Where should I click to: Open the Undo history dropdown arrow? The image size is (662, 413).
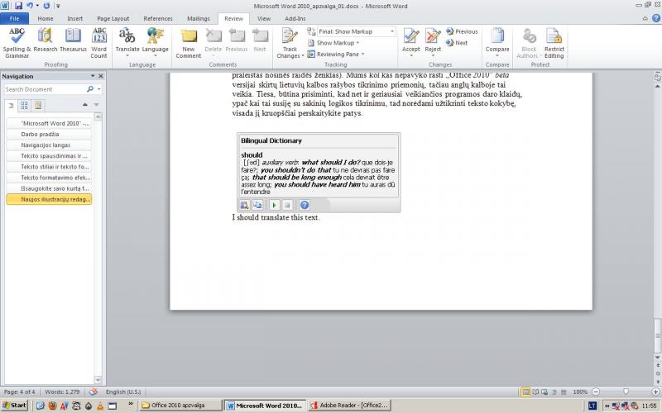click(37, 6)
